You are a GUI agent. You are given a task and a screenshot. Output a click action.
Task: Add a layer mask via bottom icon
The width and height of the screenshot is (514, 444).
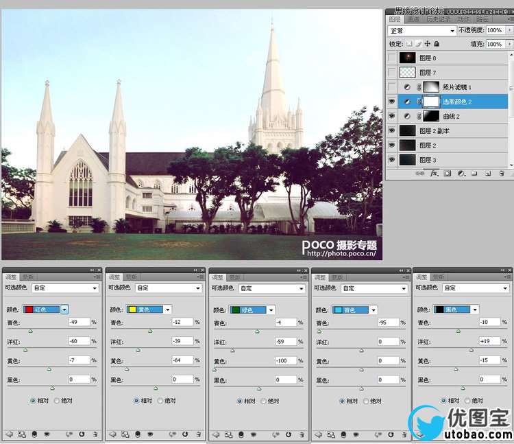[x=447, y=174]
